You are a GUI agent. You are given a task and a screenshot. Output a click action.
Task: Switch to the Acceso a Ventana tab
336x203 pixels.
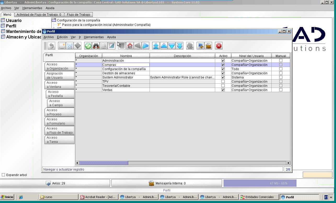pyautogui.click(x=59, y=84)
